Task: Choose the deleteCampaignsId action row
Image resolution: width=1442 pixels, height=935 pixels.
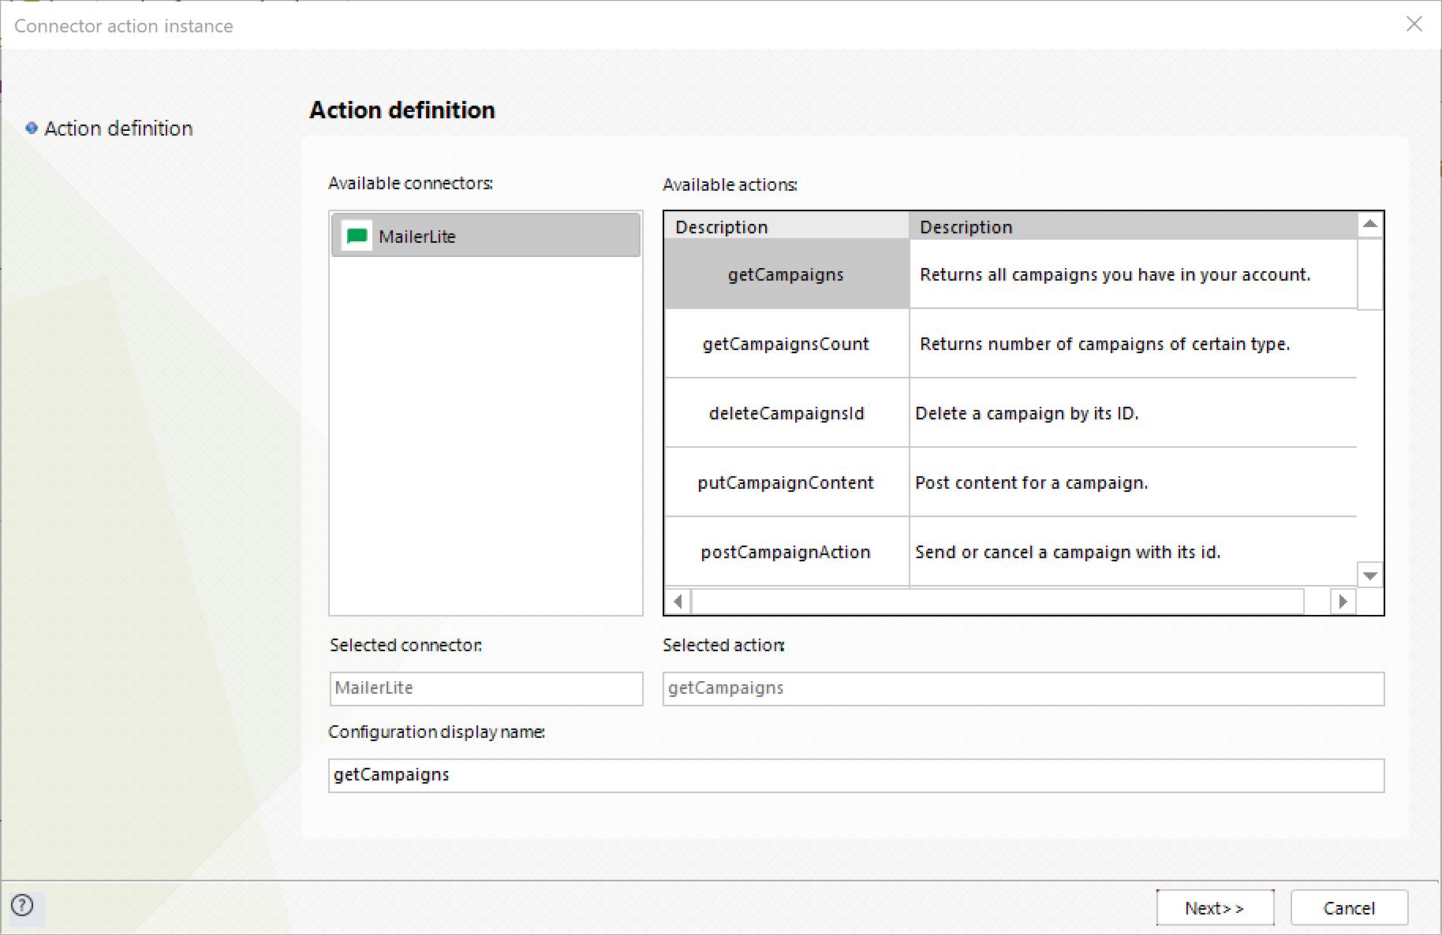Action: click(786, 413)
